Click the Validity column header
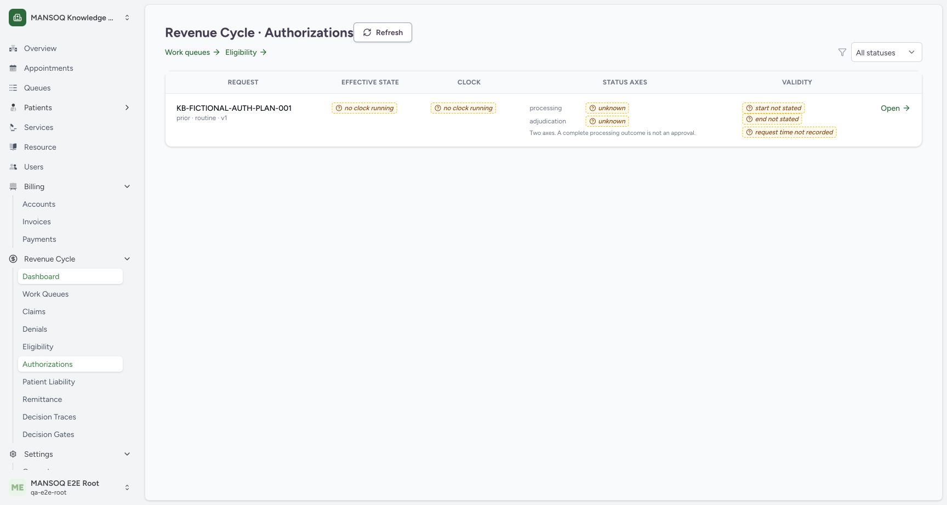This screenshot has height=505, width=947. point(797,82)
